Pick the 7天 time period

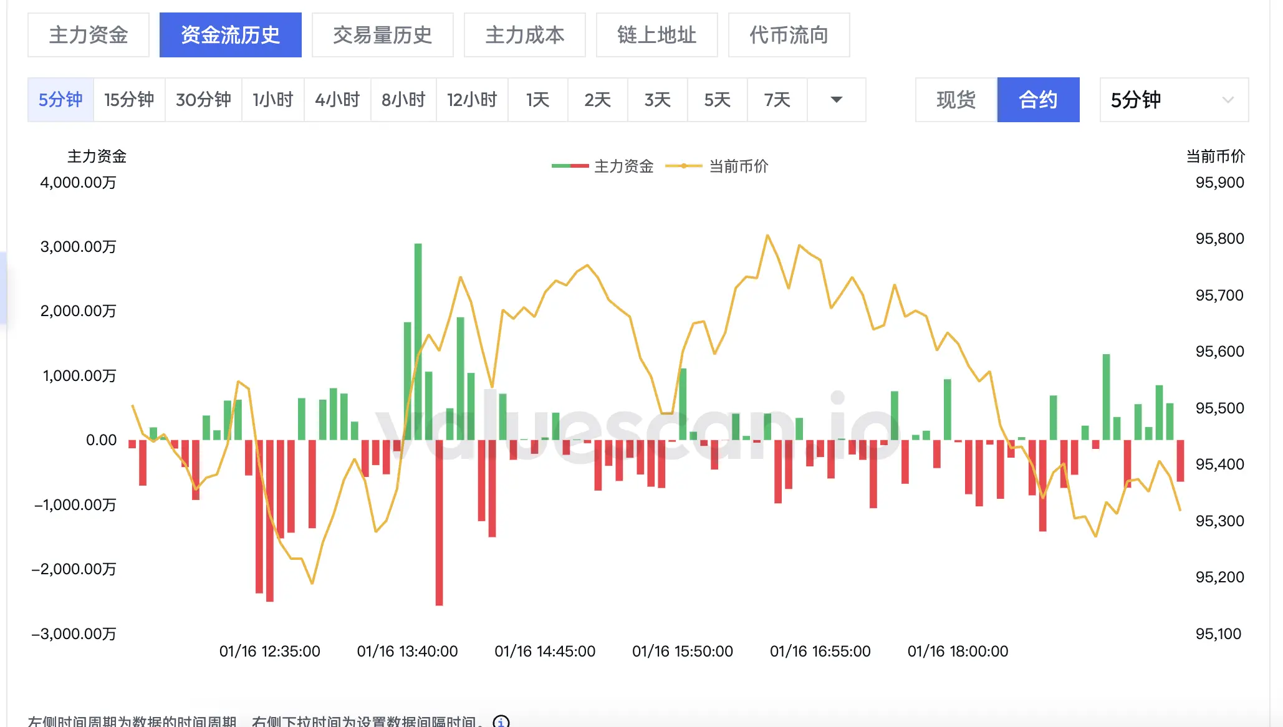pos(777,100)
